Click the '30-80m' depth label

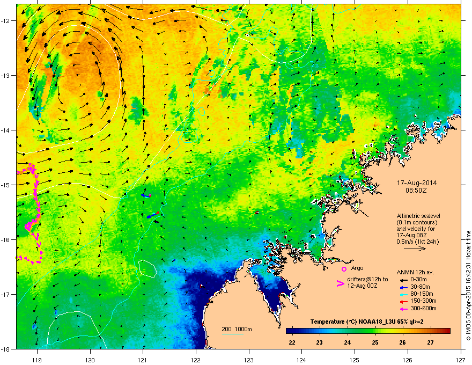[x=420, y=287]
